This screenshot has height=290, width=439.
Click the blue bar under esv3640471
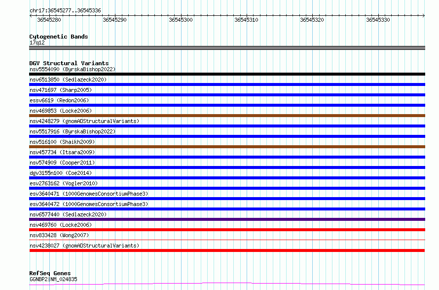click(x=227, y=199)
